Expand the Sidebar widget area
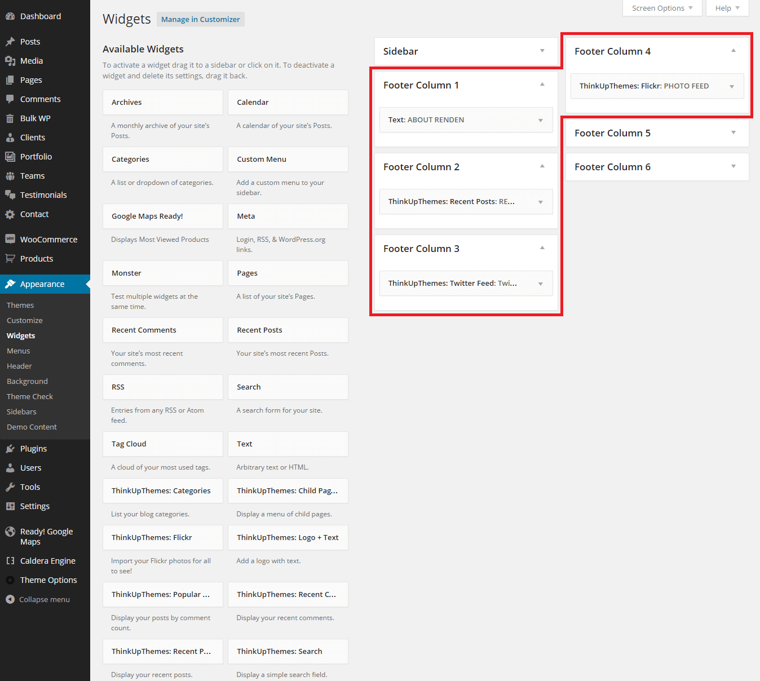760x681 pixels. coord(542,51)
